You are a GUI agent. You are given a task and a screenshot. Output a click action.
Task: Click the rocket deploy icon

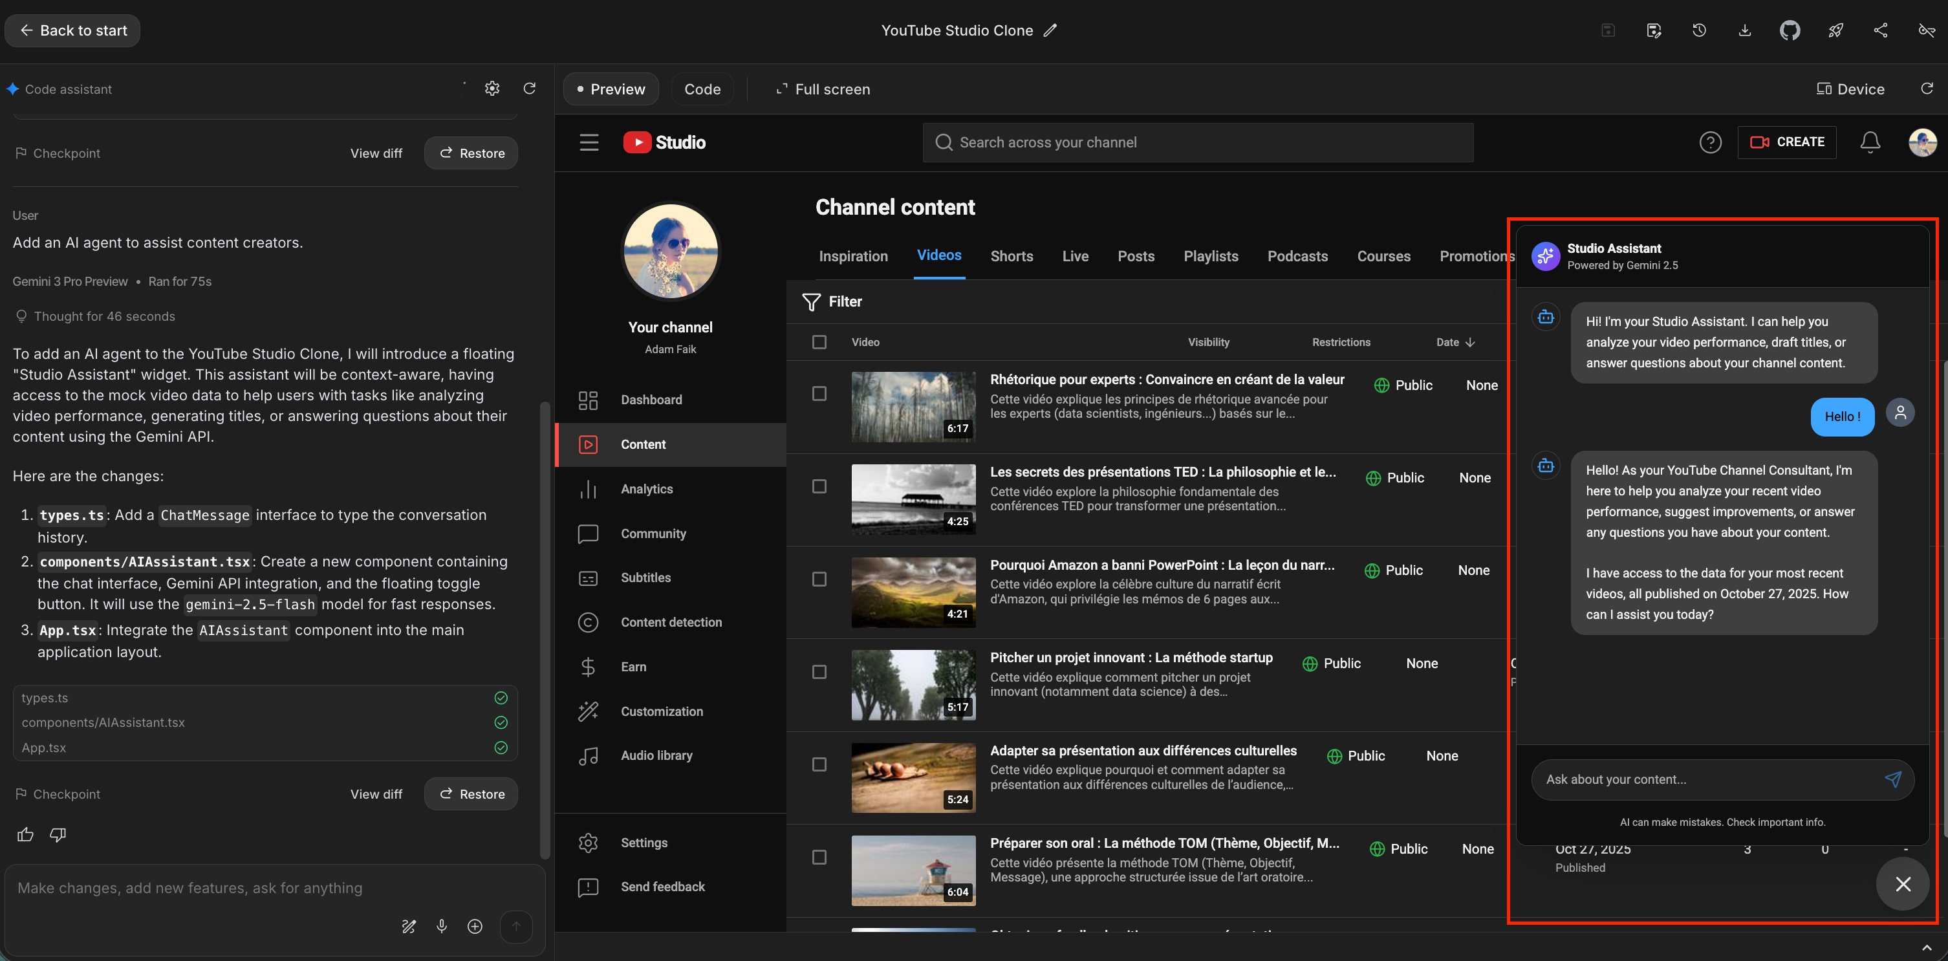click(1835, 30)
